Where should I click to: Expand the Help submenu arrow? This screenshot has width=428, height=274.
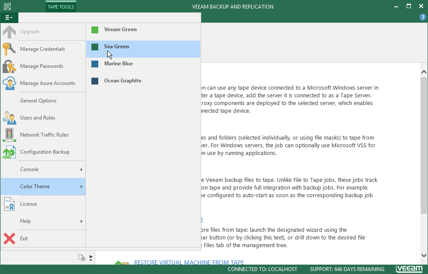[81, 221]
